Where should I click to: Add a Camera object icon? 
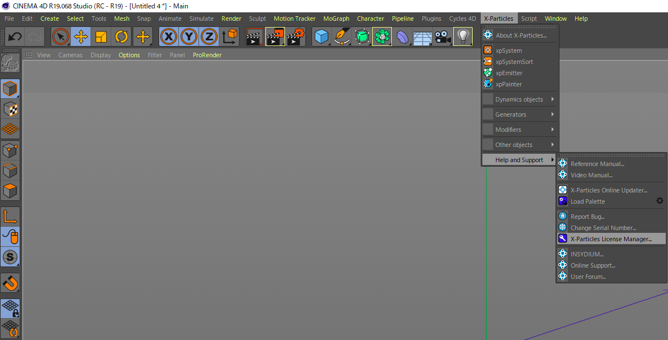coord(443,36)
